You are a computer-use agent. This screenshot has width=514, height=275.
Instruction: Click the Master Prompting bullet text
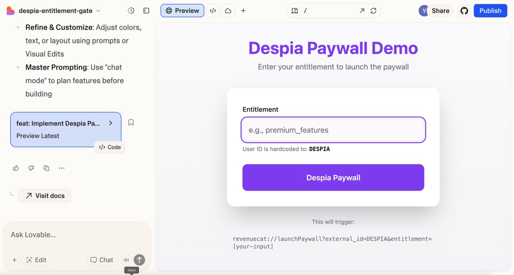(x=75, y=81)
